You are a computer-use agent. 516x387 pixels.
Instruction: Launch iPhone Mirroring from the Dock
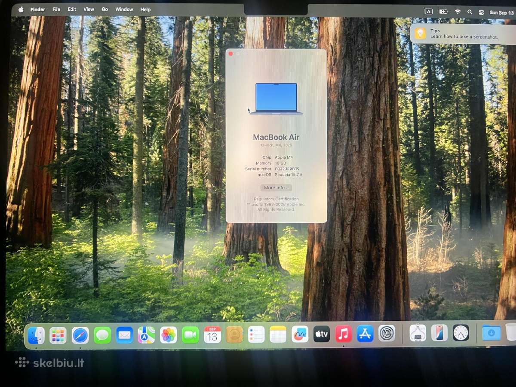tap(439, 333)
